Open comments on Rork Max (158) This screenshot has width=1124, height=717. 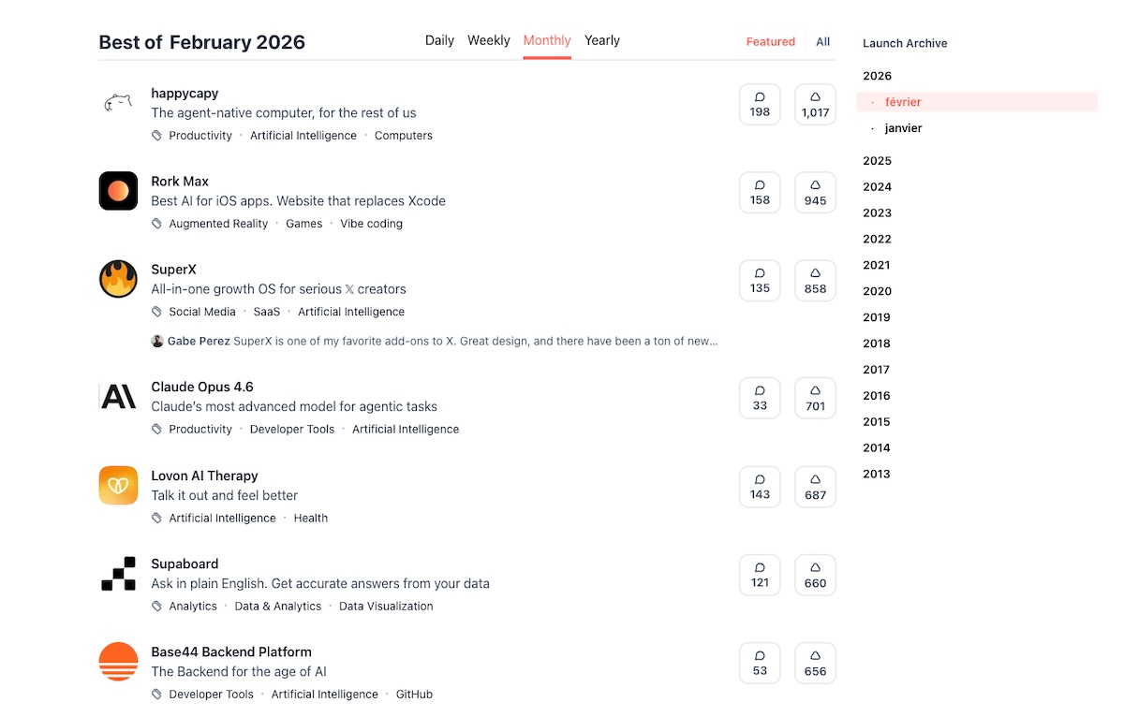tap(760, 192)
